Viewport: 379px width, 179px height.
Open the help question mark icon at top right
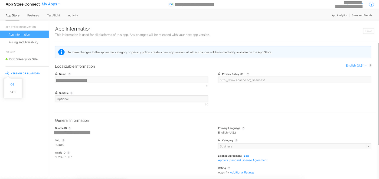coord(371,4)
